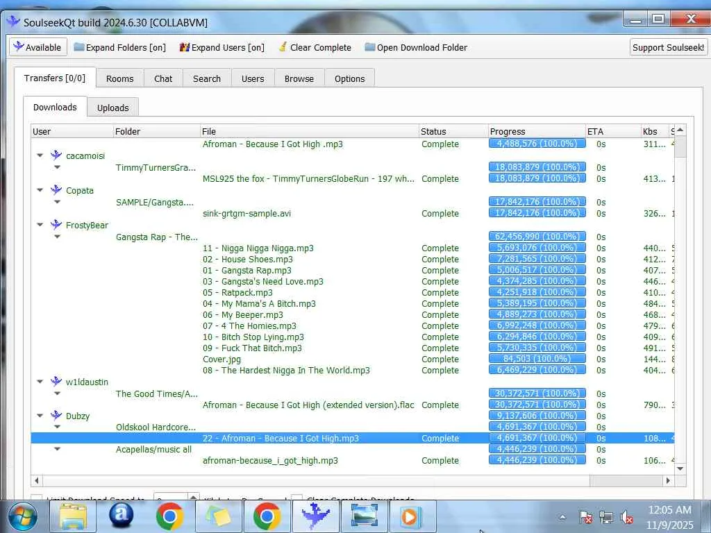Click Clear Complete broom button
This screenshot has height=533, width=711.
(x=315, y=47)
